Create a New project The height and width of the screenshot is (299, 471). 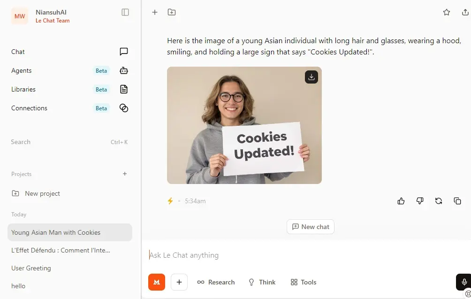click(70, 193)
